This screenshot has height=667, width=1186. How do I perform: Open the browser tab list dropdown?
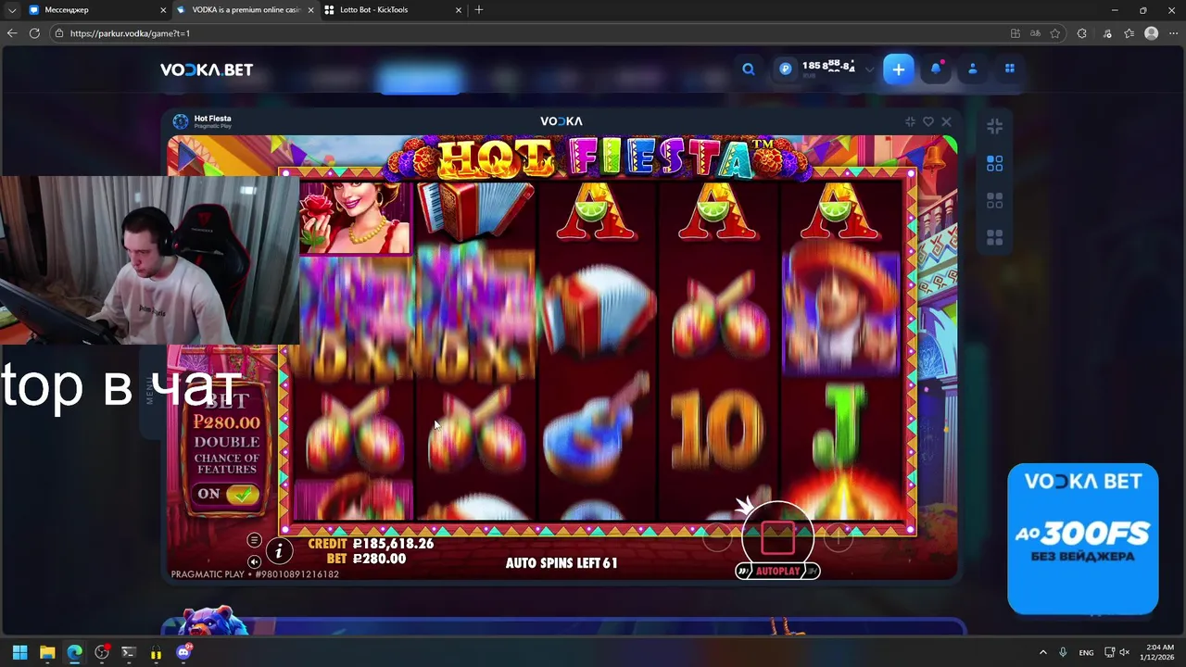12,10
